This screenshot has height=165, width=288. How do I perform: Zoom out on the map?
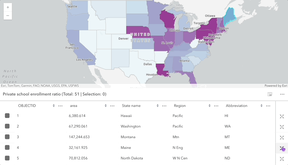tap(8, 16)
